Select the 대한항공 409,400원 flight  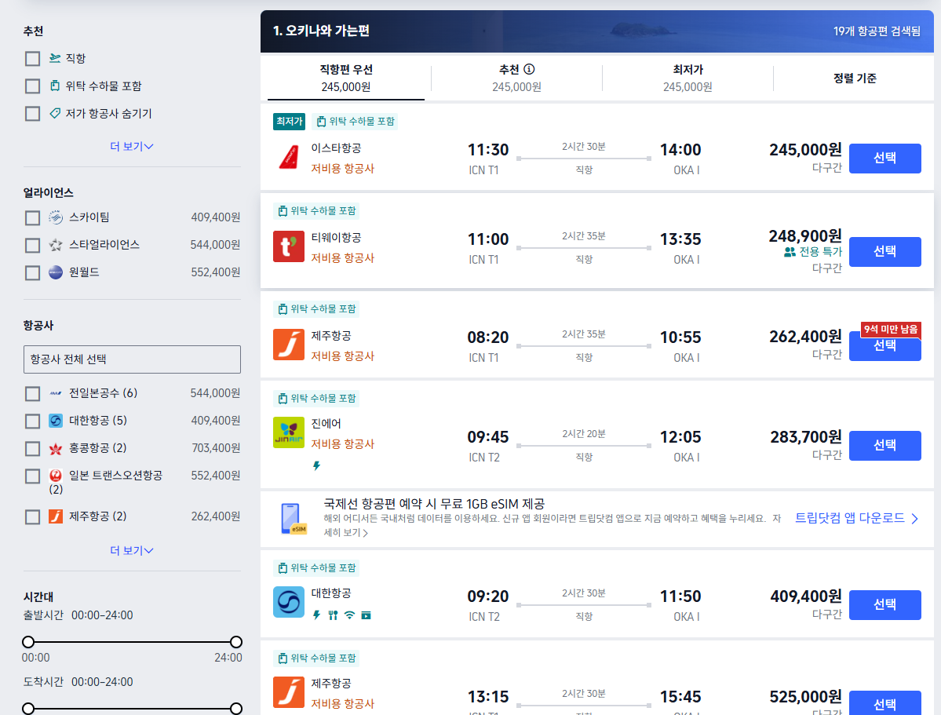885,604
